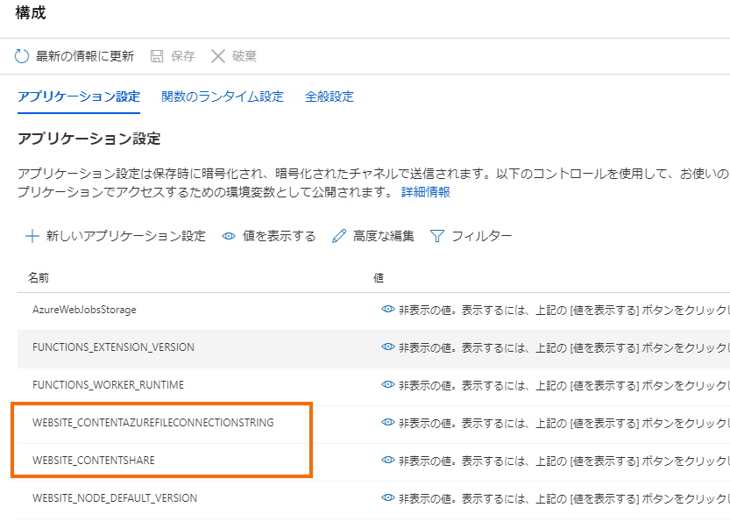Screen dimensions: 730x529
Task: Click the eye icon on WEBSITE_NODE_DEFAULT_VERSION row
Action: point(386,497)
